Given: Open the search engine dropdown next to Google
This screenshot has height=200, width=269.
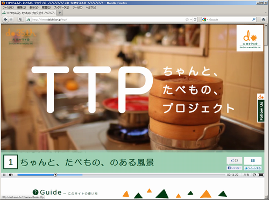Looking at the screenshot, I should [x=205, y=19].
